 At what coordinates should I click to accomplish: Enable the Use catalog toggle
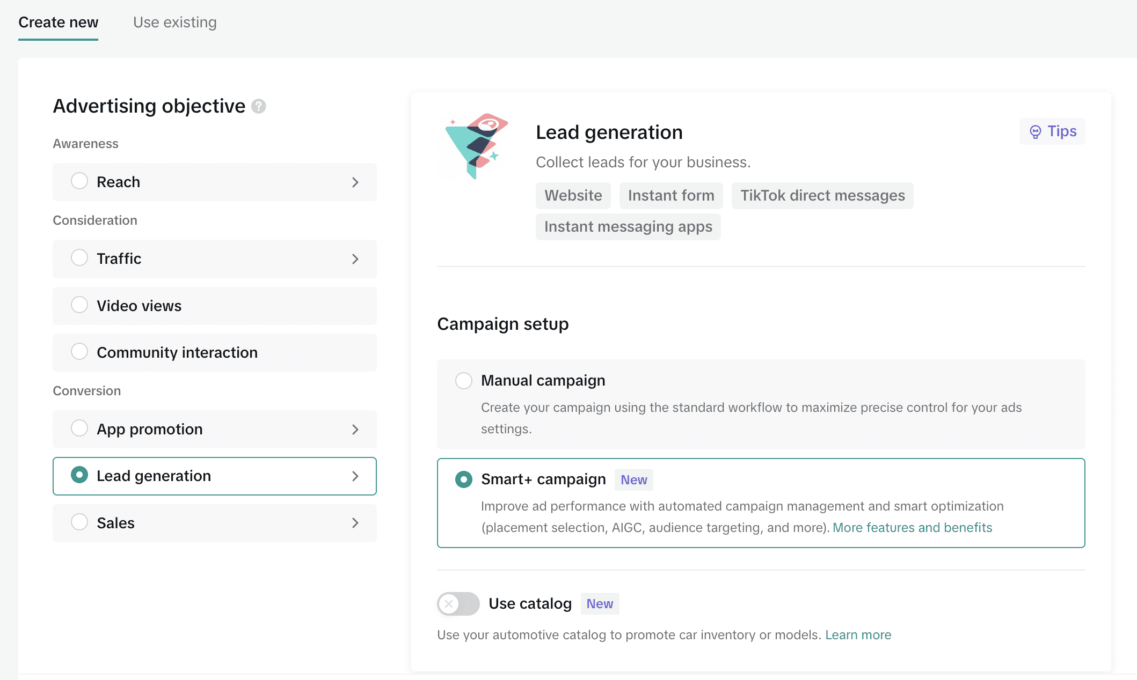[458, 604]
